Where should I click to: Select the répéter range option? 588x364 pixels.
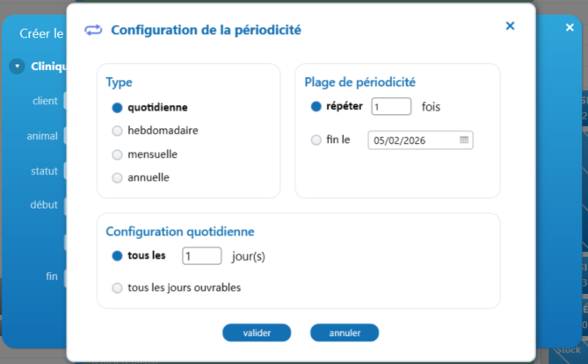point(316,107)
